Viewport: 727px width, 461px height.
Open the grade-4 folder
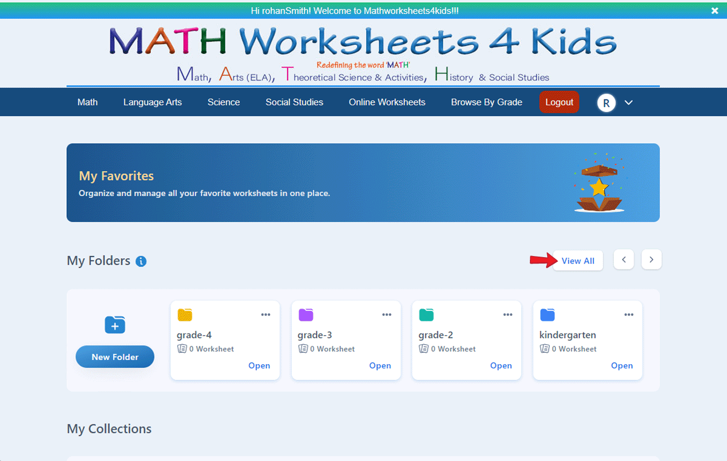[259, 365]
